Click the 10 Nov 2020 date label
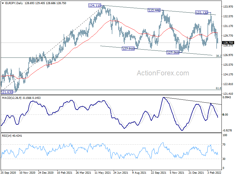Screen dimensions: 235x176 coord(27,173)
